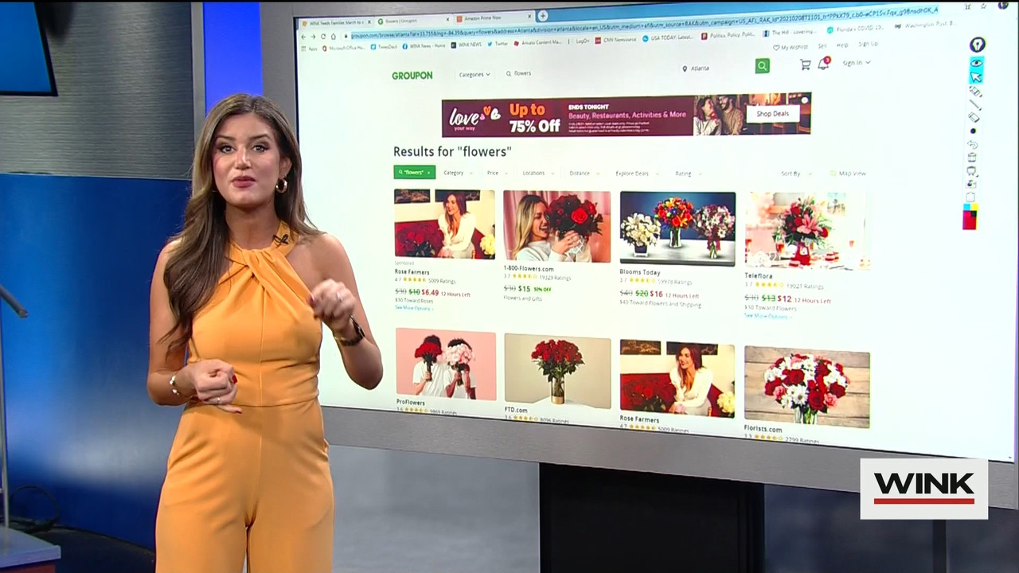Toggle the eye visibility tool in annotation toolbar

(976, 62)
